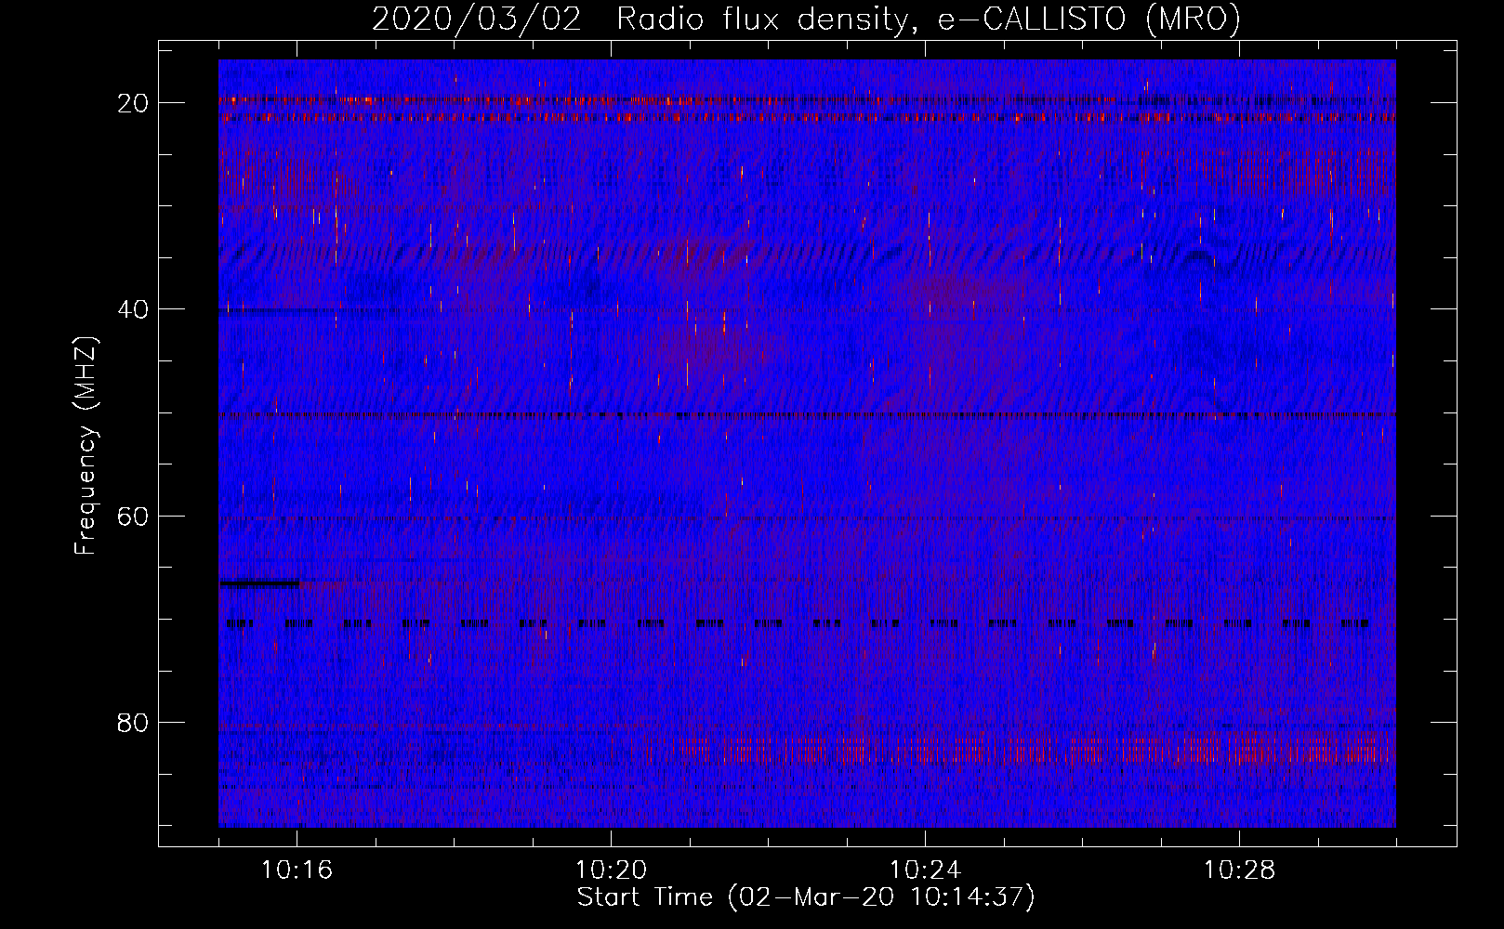The width and height of the screenshot is (1504, 929).
Task: Select the 10:20 time tick label
Action: pyautogui.click(x=611, y=870)
